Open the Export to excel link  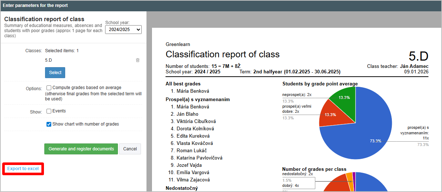click(x=23, y=169)
